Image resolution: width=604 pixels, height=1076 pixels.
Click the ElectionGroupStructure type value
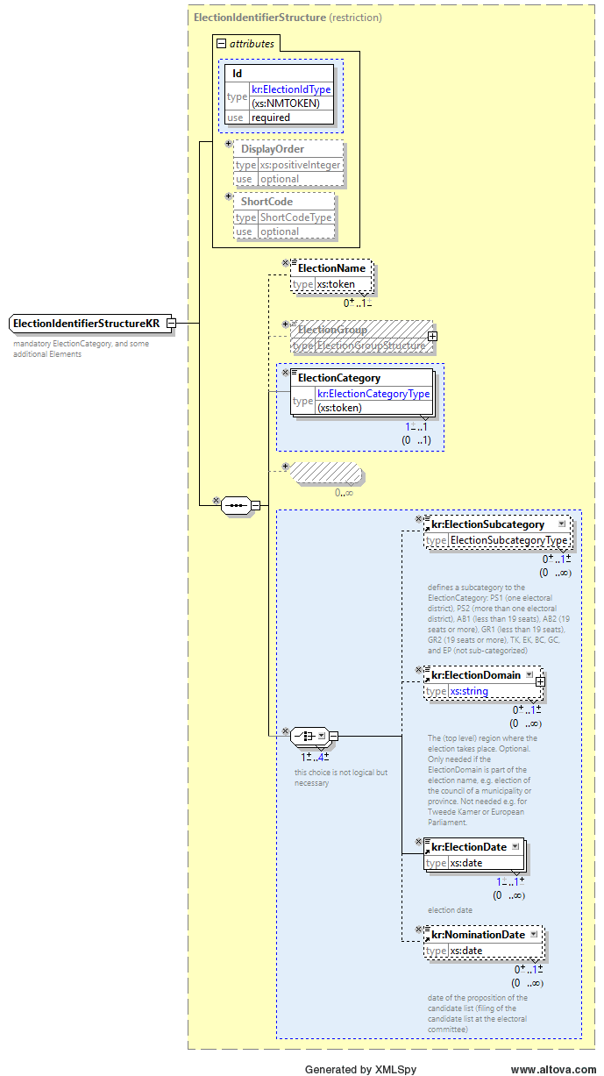(372, 346)
